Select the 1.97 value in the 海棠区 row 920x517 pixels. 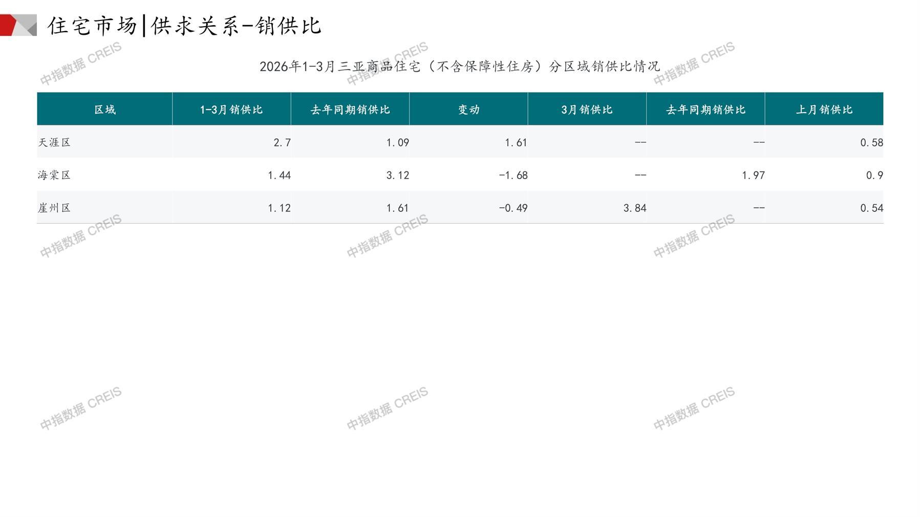(753, 175)
